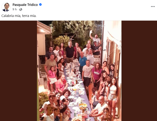Open Pasquale Tridico's profile name link

point(25,4)
